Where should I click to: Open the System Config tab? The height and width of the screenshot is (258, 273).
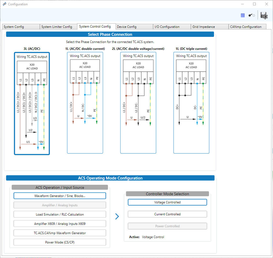point(20,27)
